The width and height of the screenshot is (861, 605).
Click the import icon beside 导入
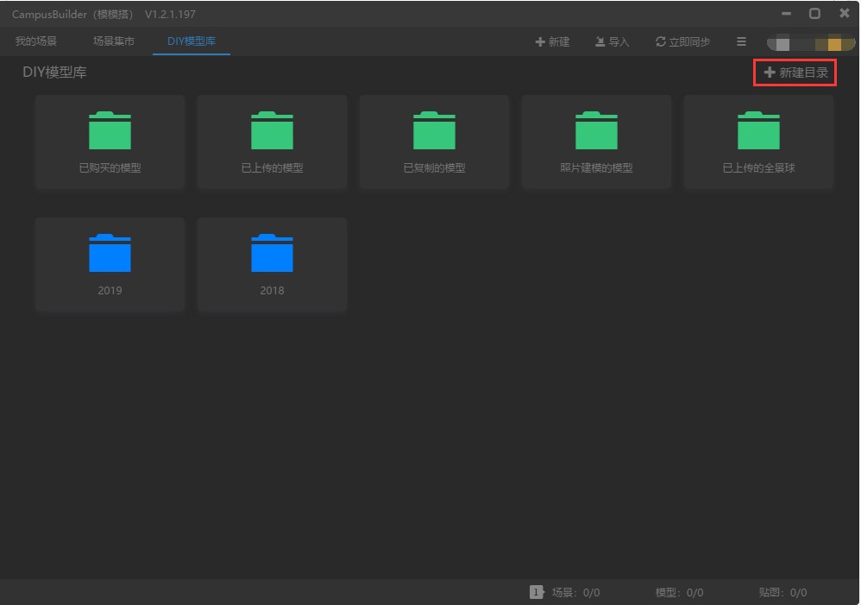pyautogui.click(x=600, y=41)
